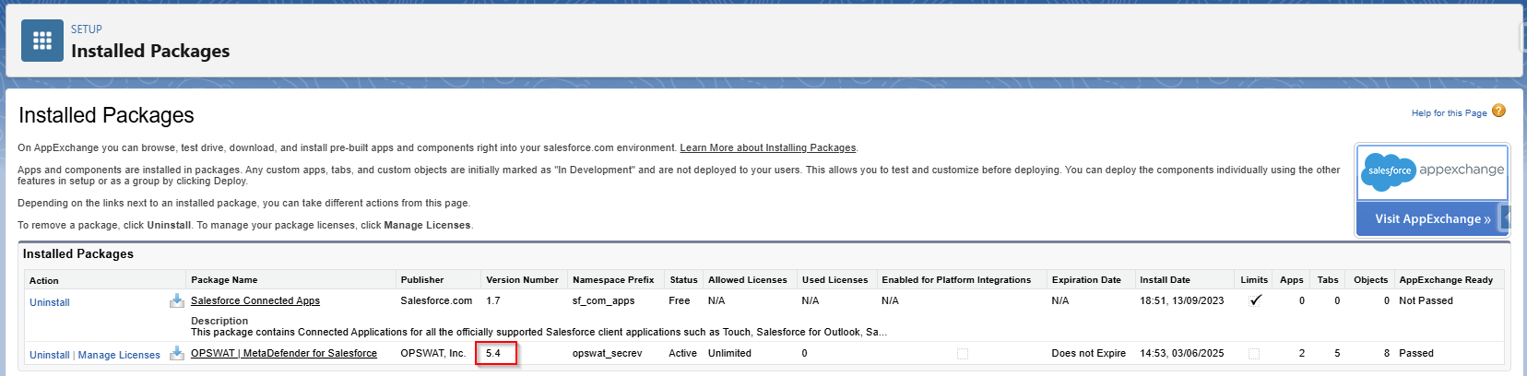Click the Setup grid app icon
Viewport: 1527px width, 376px height.
click(42, 41)
